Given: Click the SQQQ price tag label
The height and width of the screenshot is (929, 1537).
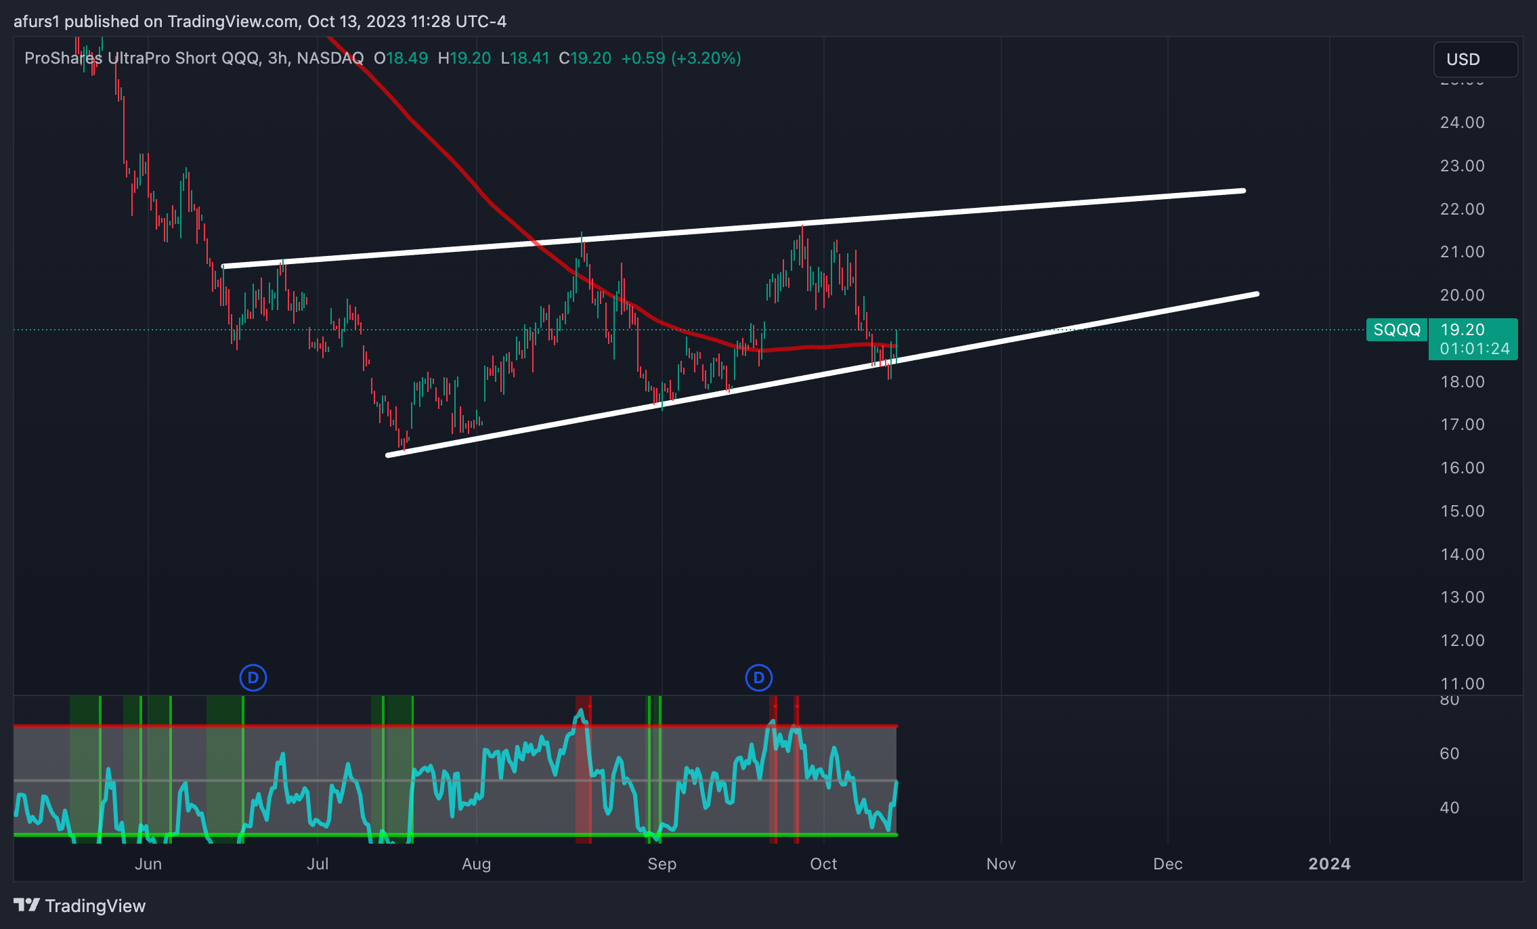Looking at the screenshot, I should point(1397,330).
